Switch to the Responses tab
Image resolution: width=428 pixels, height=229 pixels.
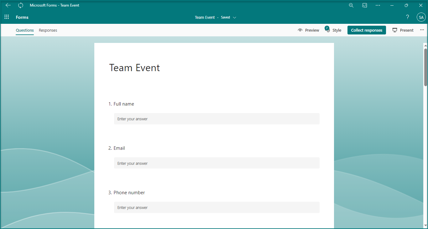click(48, 30)
